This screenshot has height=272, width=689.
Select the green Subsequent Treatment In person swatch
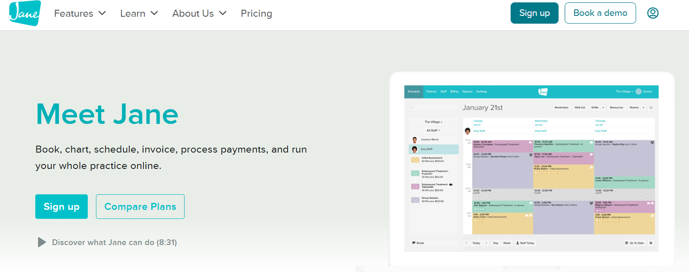click(415, 173)
